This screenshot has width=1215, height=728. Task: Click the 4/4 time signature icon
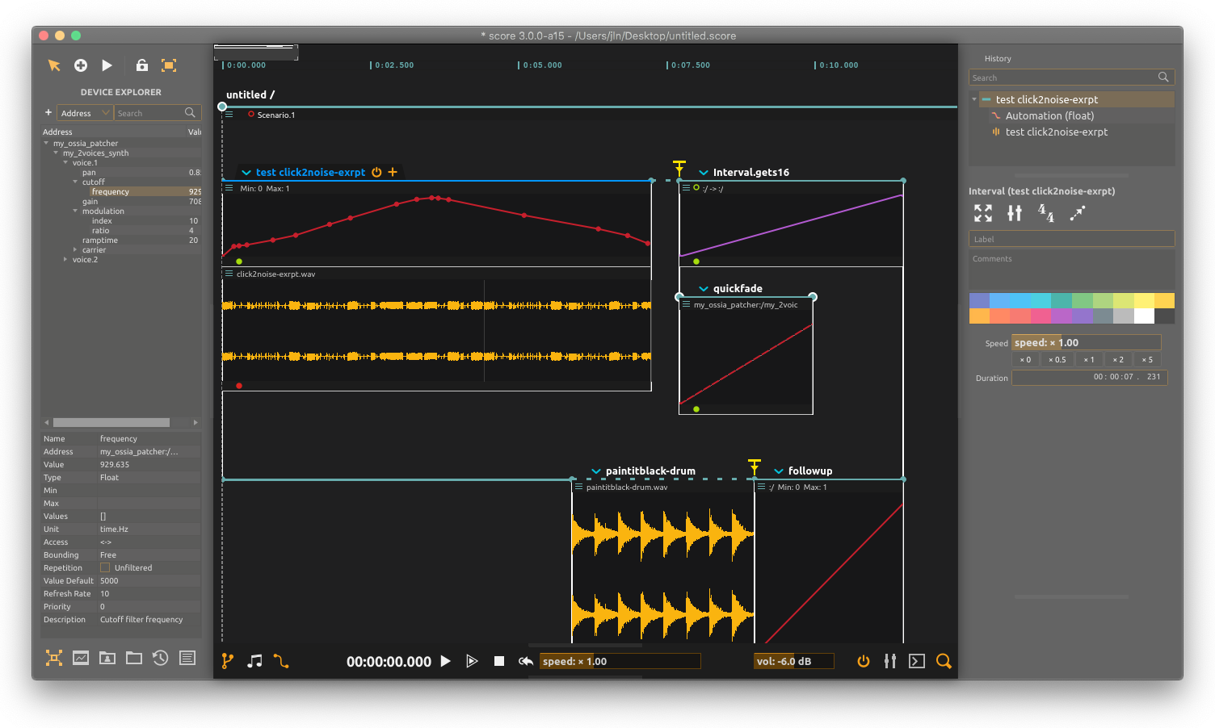click(1046, 213)
